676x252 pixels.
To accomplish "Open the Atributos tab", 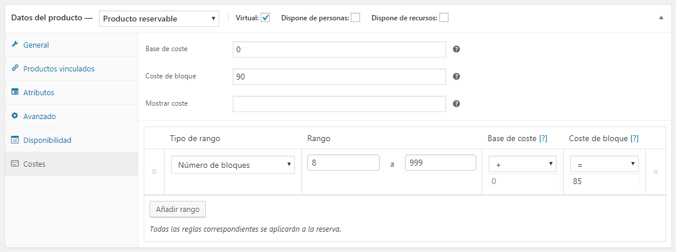I will (x=72, y=92).
